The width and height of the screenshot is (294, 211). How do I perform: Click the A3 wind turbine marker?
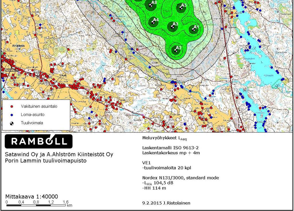pos(172,27)
